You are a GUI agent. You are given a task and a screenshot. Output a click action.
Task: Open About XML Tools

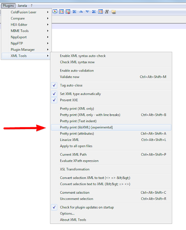click(x=111, y=220)
